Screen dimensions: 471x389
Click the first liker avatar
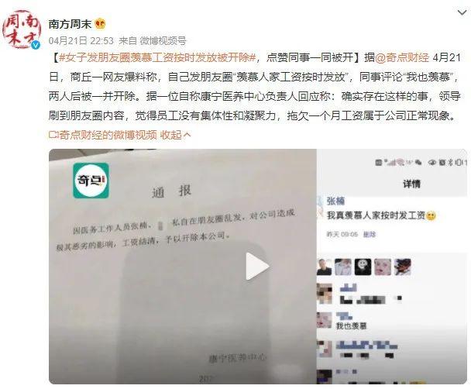(324, 267)
